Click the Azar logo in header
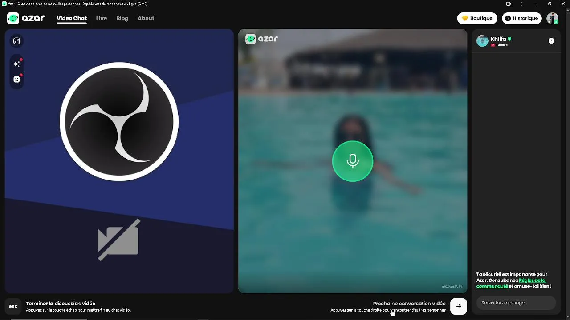The height and width of the screenshot is (320, 570). click(26, 18)
